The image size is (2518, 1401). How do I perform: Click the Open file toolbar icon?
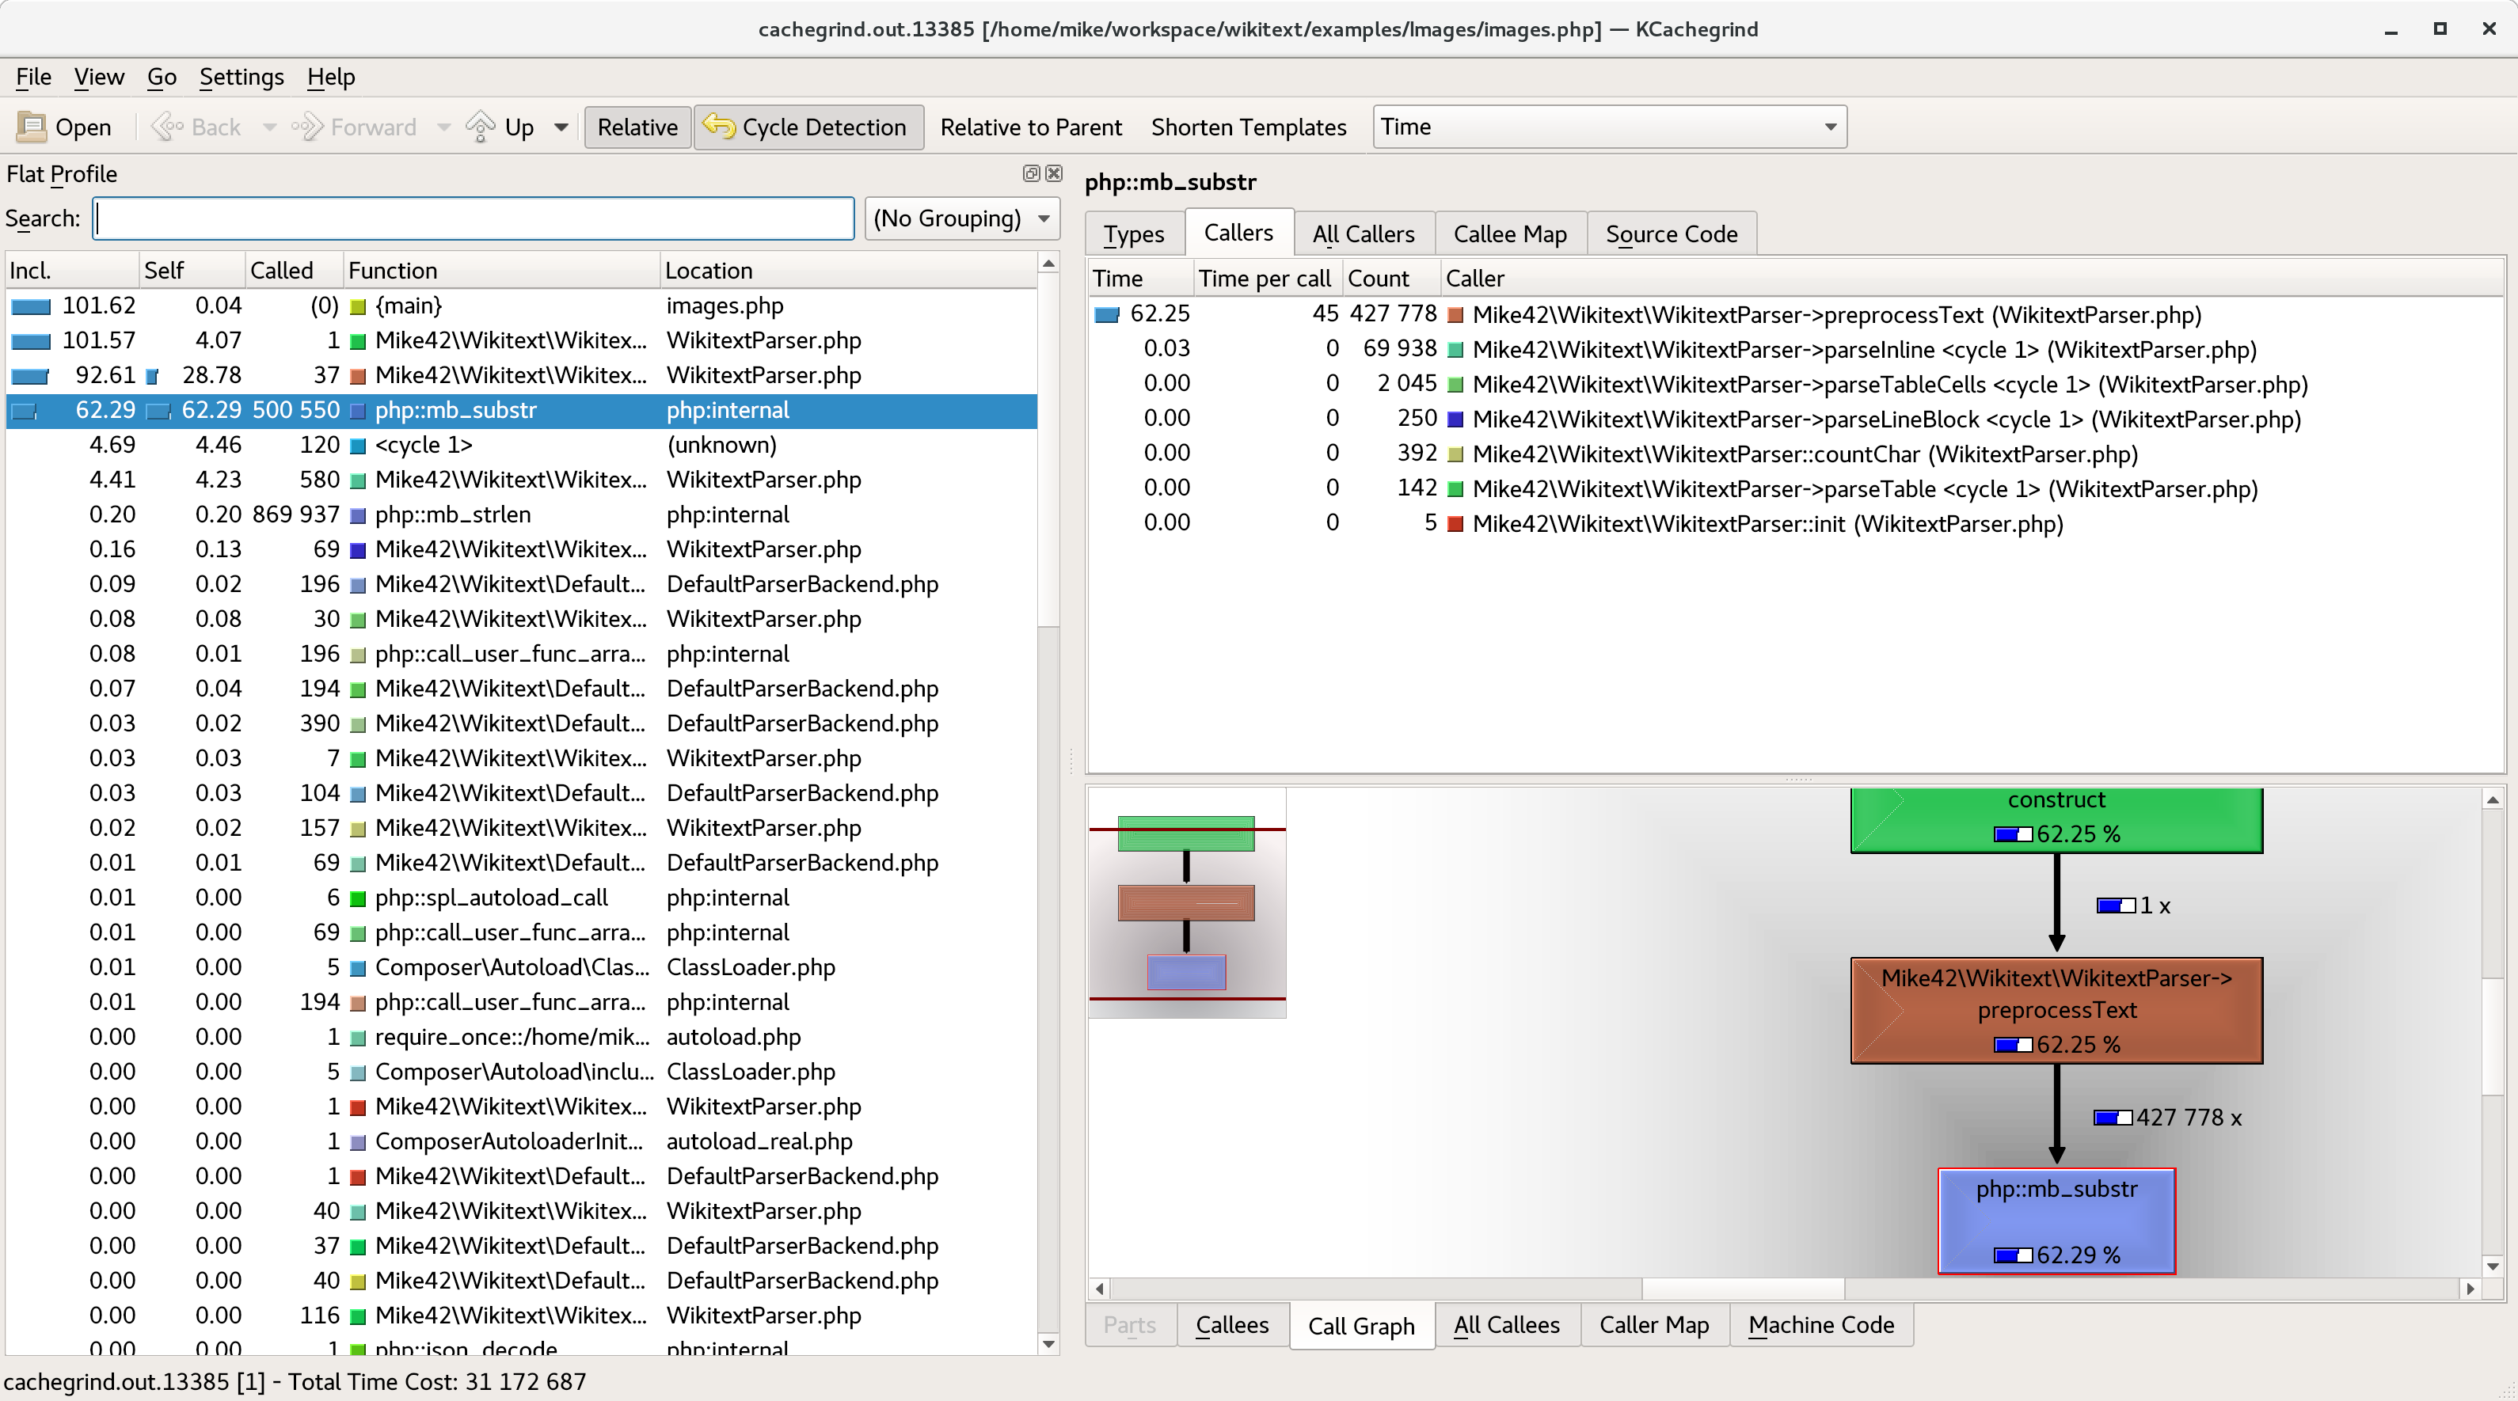tap(32, 127)
